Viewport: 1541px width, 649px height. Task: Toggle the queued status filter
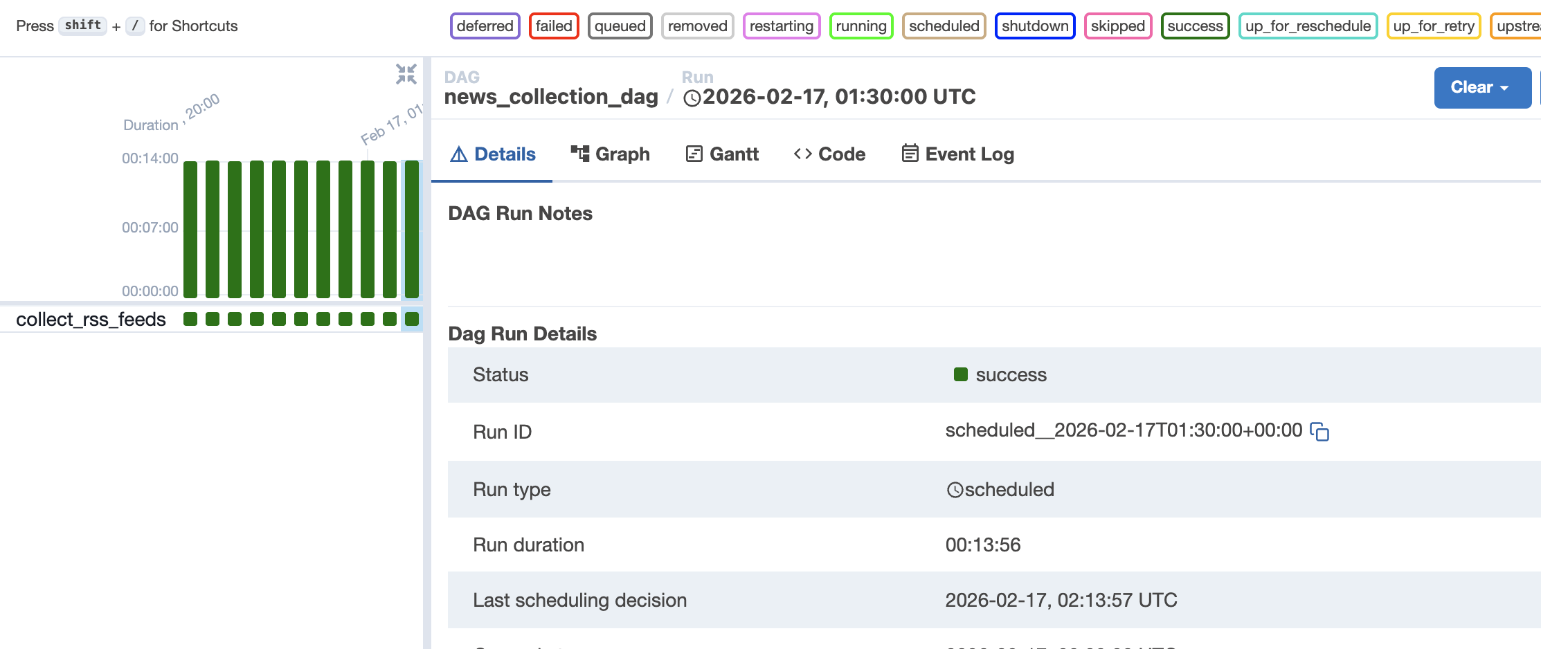click(620, 26)
